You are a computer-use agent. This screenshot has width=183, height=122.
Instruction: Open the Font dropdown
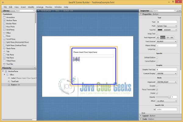[167, 26]
